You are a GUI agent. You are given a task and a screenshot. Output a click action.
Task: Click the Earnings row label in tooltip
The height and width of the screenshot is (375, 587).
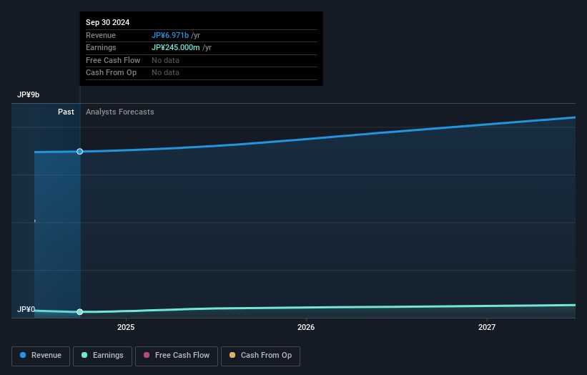pos(101,47)
